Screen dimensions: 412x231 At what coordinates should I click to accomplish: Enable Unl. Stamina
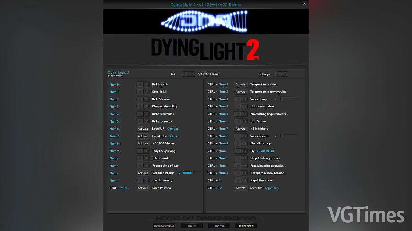click(x=143, y=99)
